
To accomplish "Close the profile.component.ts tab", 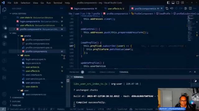I will pyautogui.click(x=162, y=8).
